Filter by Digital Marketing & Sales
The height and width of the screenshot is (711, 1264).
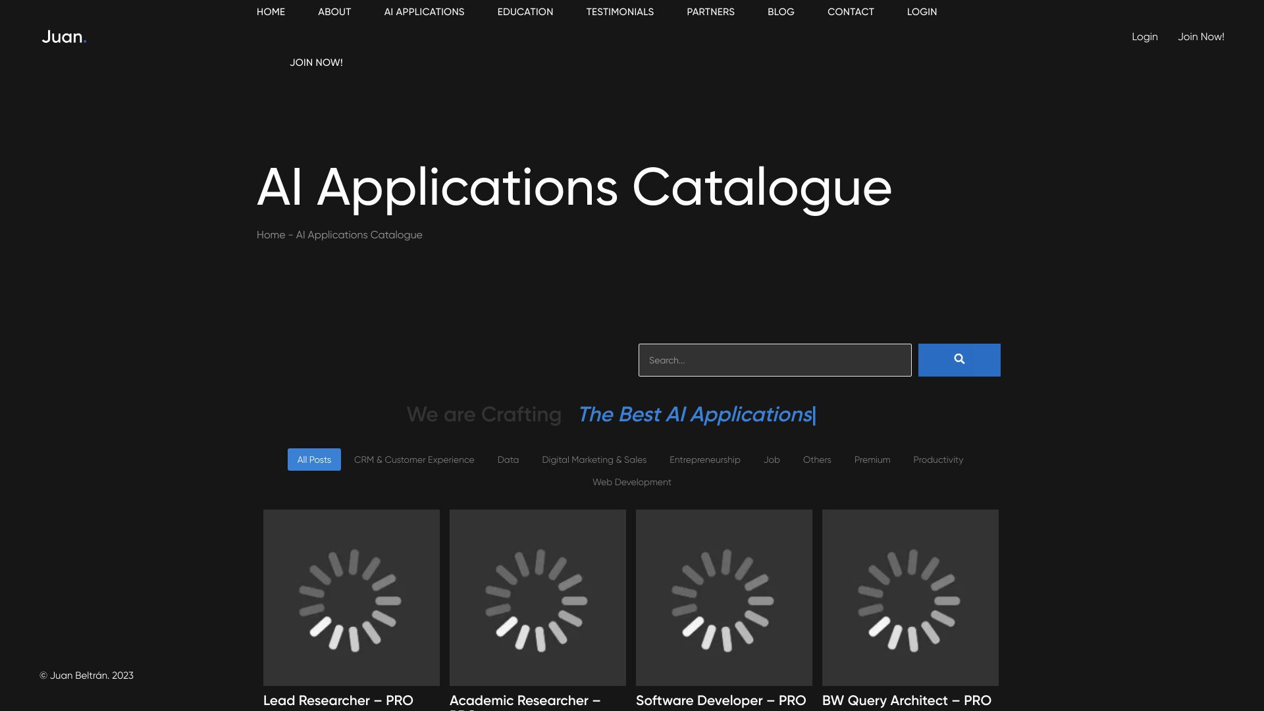coord(593,460)
